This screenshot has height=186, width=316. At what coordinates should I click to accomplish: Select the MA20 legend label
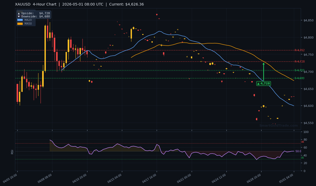(28, 20)
